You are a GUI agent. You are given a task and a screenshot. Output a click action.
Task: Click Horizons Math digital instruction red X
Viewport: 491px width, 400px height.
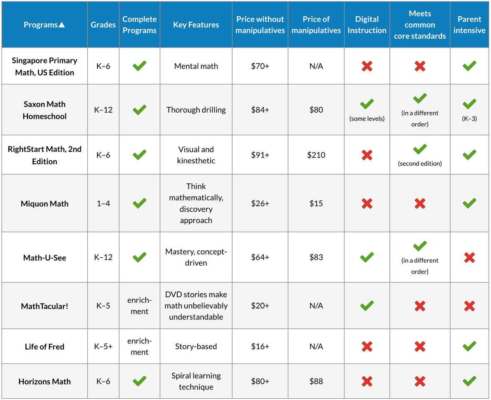367,381
